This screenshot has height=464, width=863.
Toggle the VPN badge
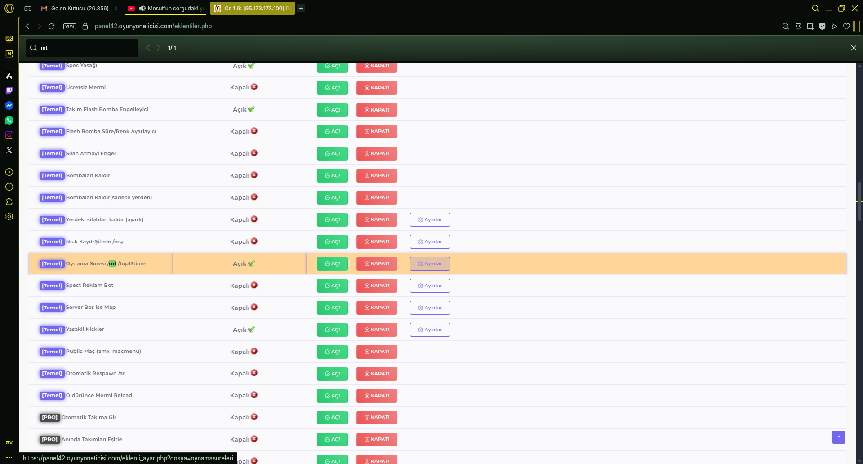pyautogui.click(x=70, y=26)
